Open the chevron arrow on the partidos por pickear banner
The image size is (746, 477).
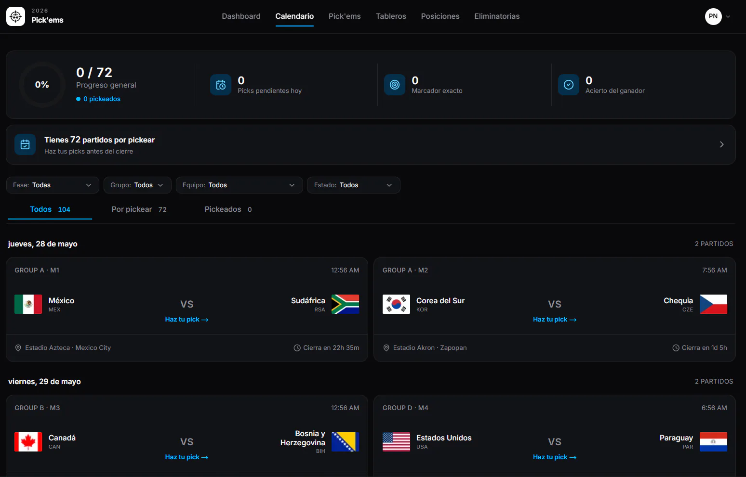(x=721, y=144)
